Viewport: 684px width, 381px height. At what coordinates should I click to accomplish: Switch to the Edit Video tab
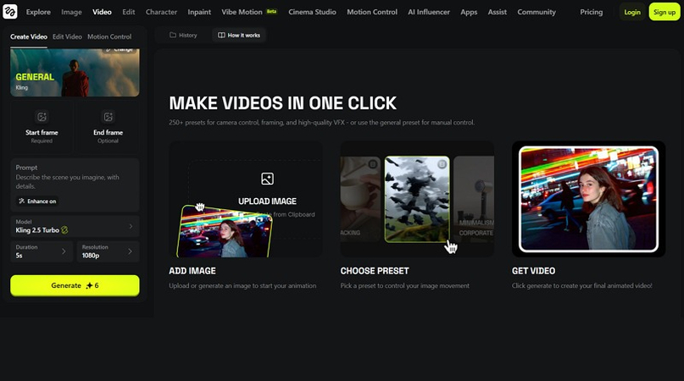(67, 37)
